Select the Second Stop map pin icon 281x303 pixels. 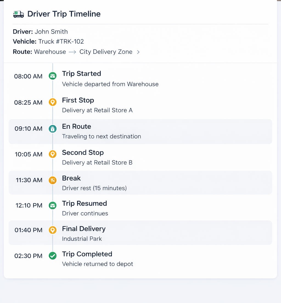(x=52, y=154)
